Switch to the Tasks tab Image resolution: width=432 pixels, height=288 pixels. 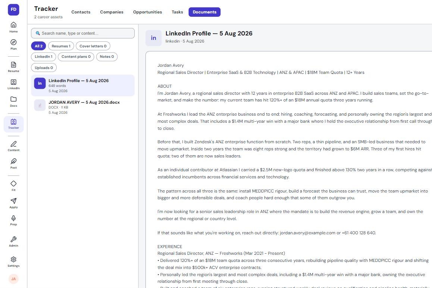pyautogui.click(x=177, y=12)
